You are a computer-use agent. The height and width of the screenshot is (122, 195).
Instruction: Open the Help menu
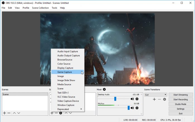(62, 8)
